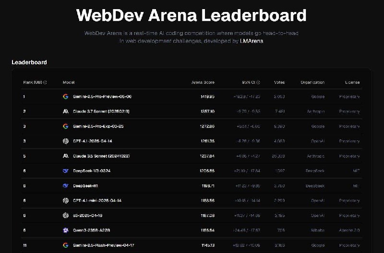Select the GPT-4.1-mini-2025-04-14 model name

[97, 200]
